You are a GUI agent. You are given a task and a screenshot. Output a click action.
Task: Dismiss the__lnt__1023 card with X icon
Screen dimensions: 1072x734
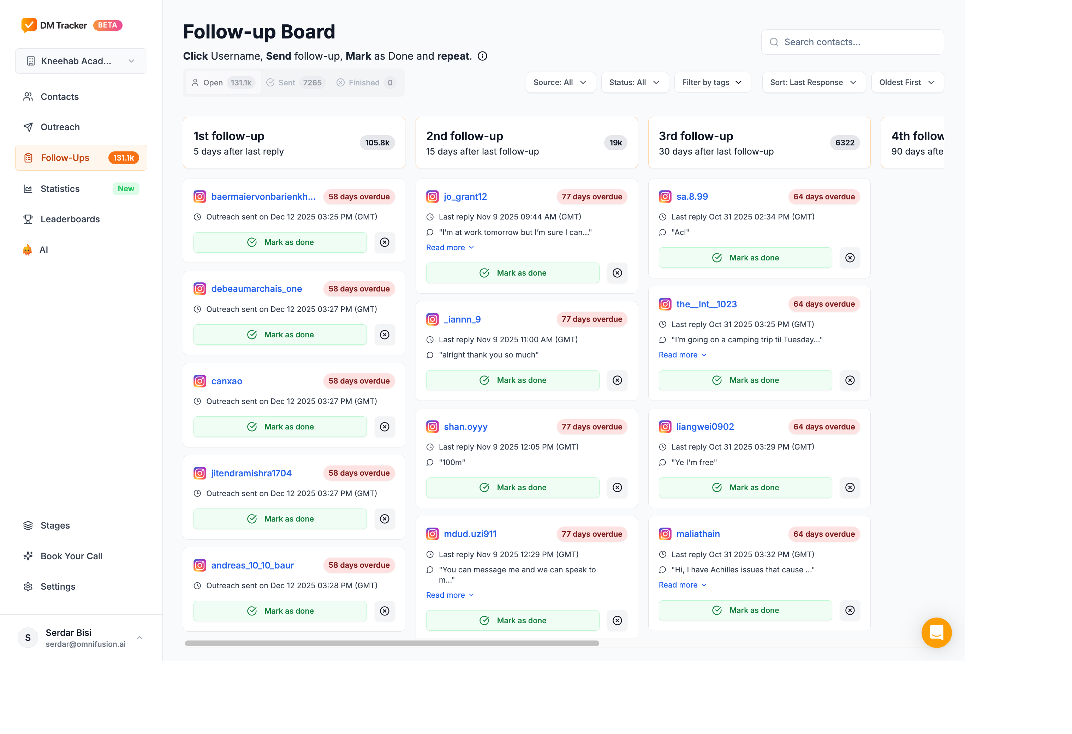pyautogui.click(x=850, y=380)
